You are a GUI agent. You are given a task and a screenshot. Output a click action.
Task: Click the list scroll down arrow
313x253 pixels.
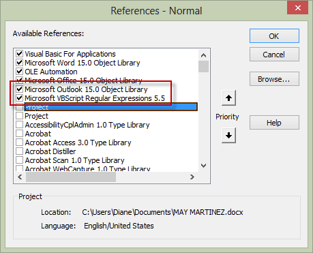204,166
